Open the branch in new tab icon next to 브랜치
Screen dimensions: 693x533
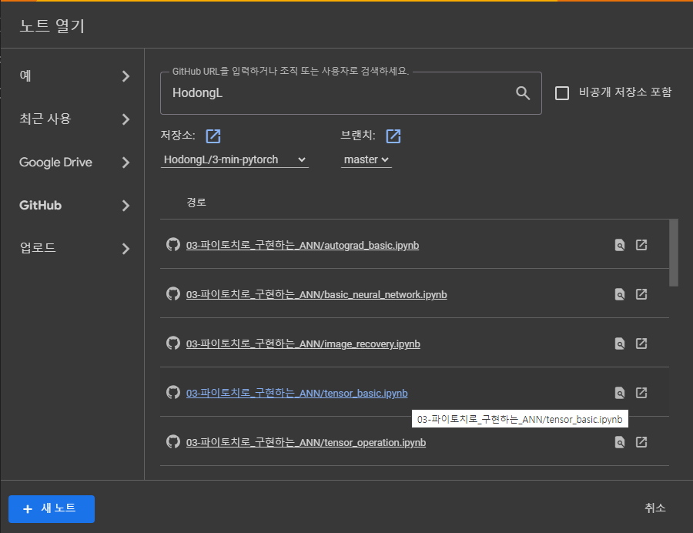[x=393, y=136]
